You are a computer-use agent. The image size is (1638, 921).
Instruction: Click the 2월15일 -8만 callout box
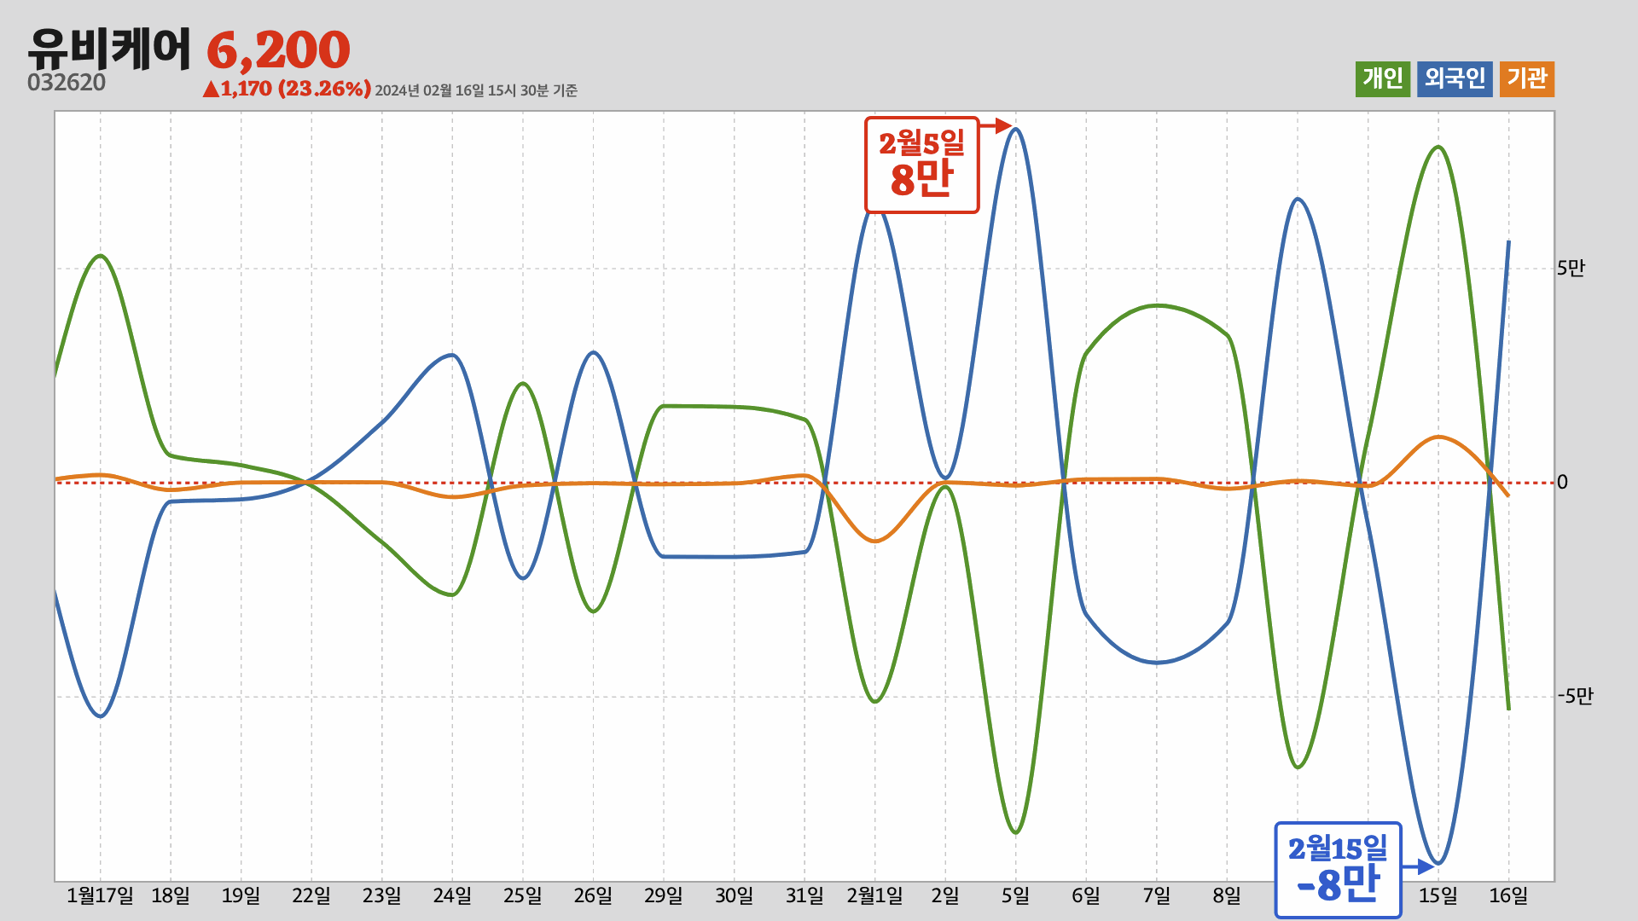[x=1338, y=870]
